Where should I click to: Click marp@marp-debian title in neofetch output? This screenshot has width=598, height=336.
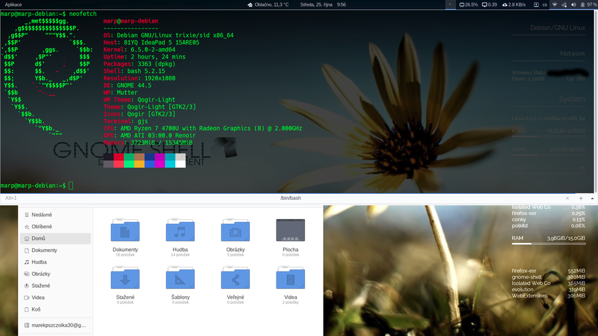coord(131,21)
